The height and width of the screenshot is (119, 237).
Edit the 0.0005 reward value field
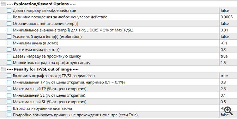[x=228, y=17]
